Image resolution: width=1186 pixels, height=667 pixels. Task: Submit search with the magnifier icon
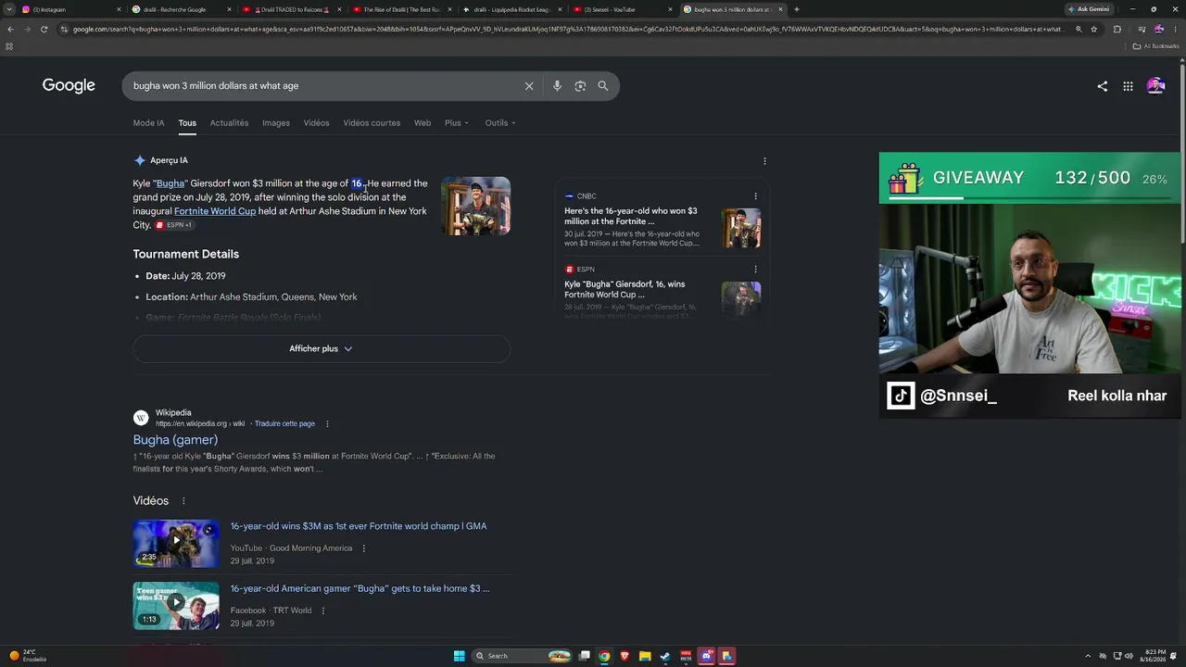pyautogui.click(x=603, y=86)
